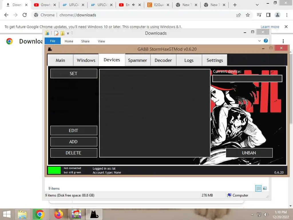Click the black cat StormHax taskbar icon

pyautogui.click(x=94, y=214)
